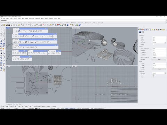Viewport: 167px width, 125px height.
Task: Toggle the Locked checkbox in viewport properties
Action: pyautogui.click(x=153, y=44)
